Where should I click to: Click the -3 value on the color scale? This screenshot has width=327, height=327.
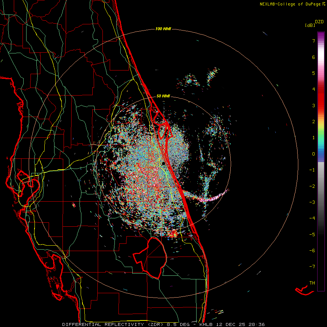pyautogui.click(x=312, y=202)
